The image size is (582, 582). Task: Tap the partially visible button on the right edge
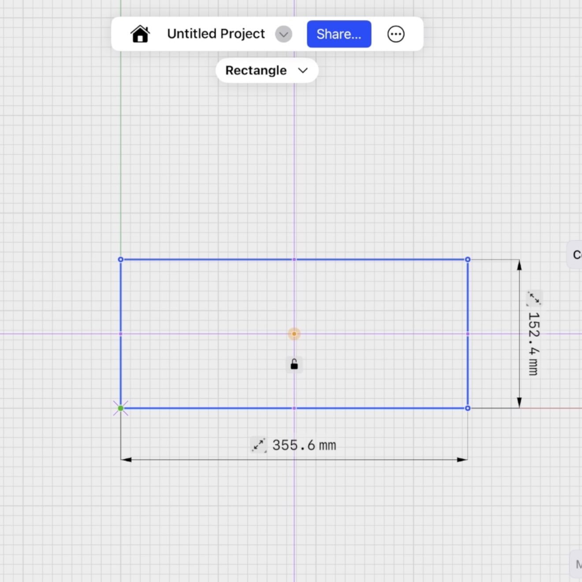pyautogui.click(x=575, y=255)
